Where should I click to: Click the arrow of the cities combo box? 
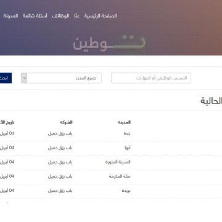pos(25,78)
